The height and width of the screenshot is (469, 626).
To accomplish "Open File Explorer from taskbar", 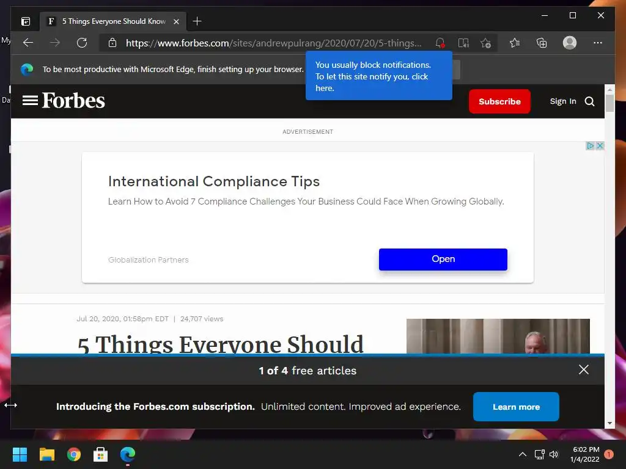I will coord(46,454).
